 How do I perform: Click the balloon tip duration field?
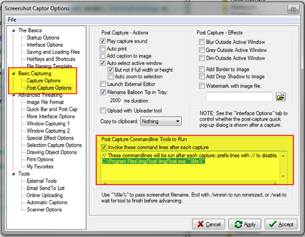tap(115, 101)
